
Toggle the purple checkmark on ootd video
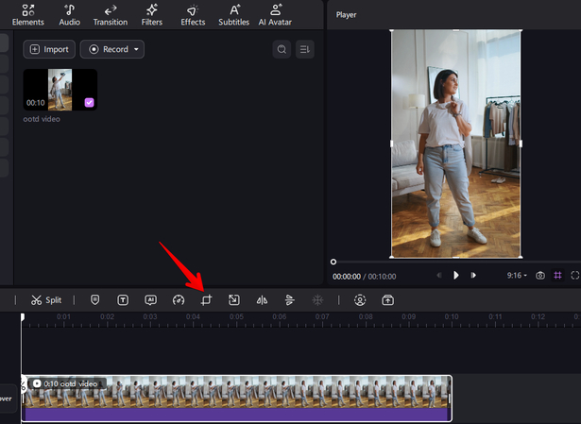point(89,102)
